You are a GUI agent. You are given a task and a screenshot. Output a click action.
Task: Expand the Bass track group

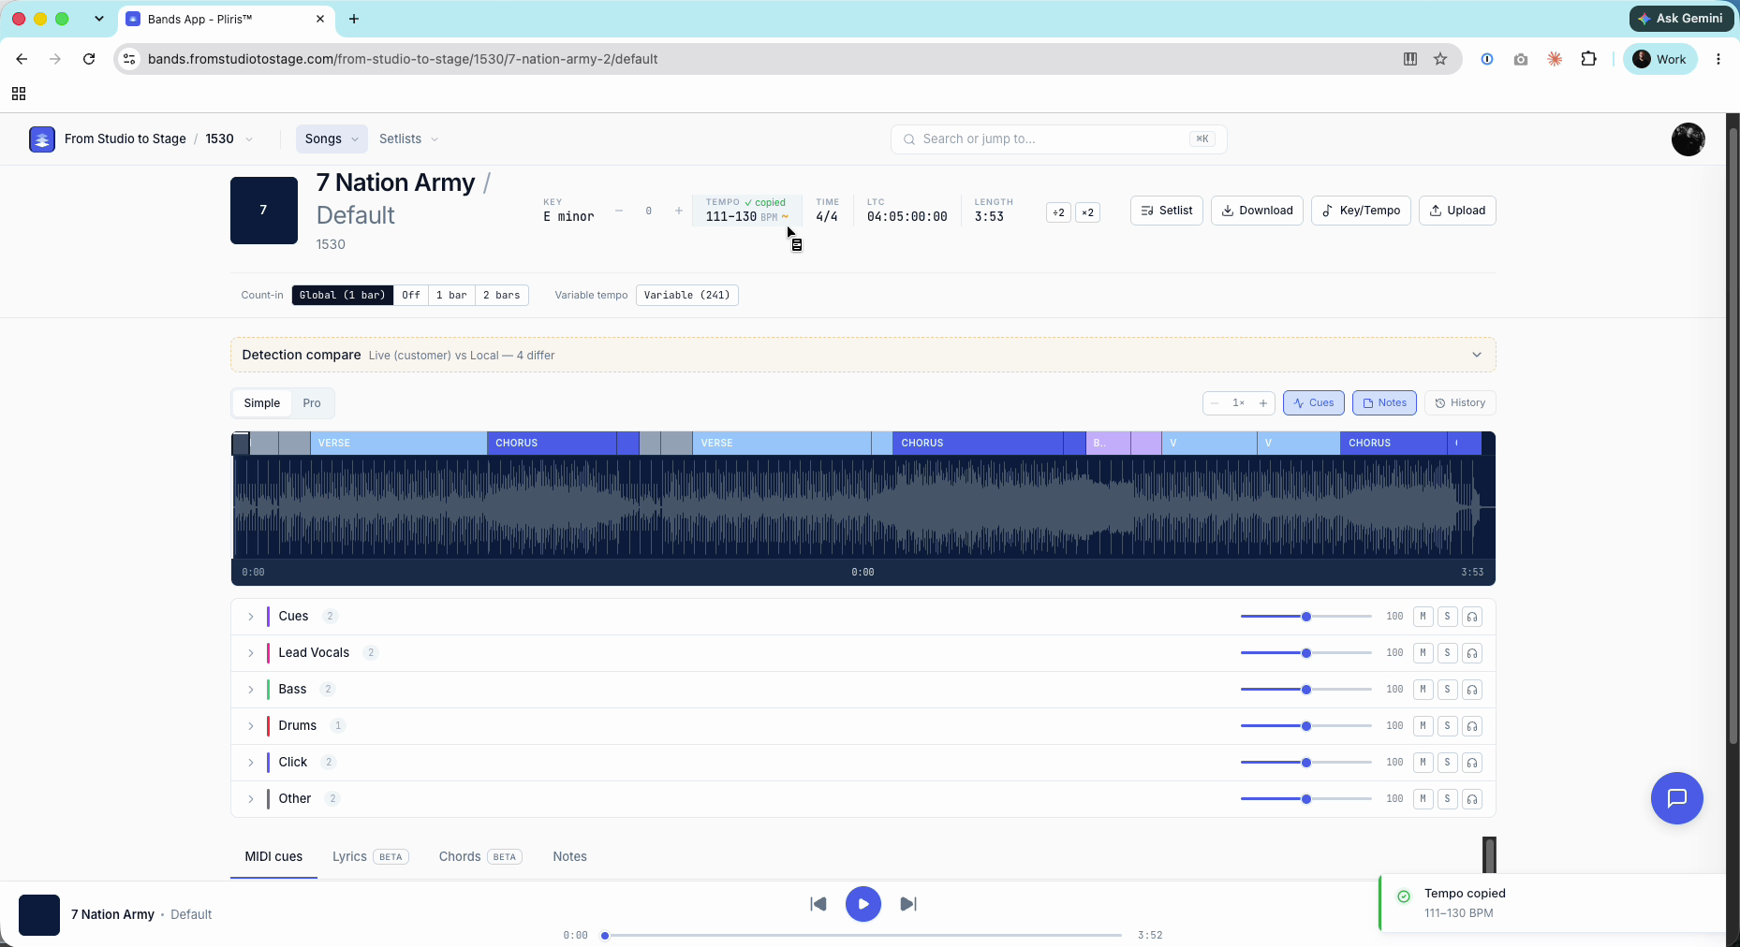point(251,690)
